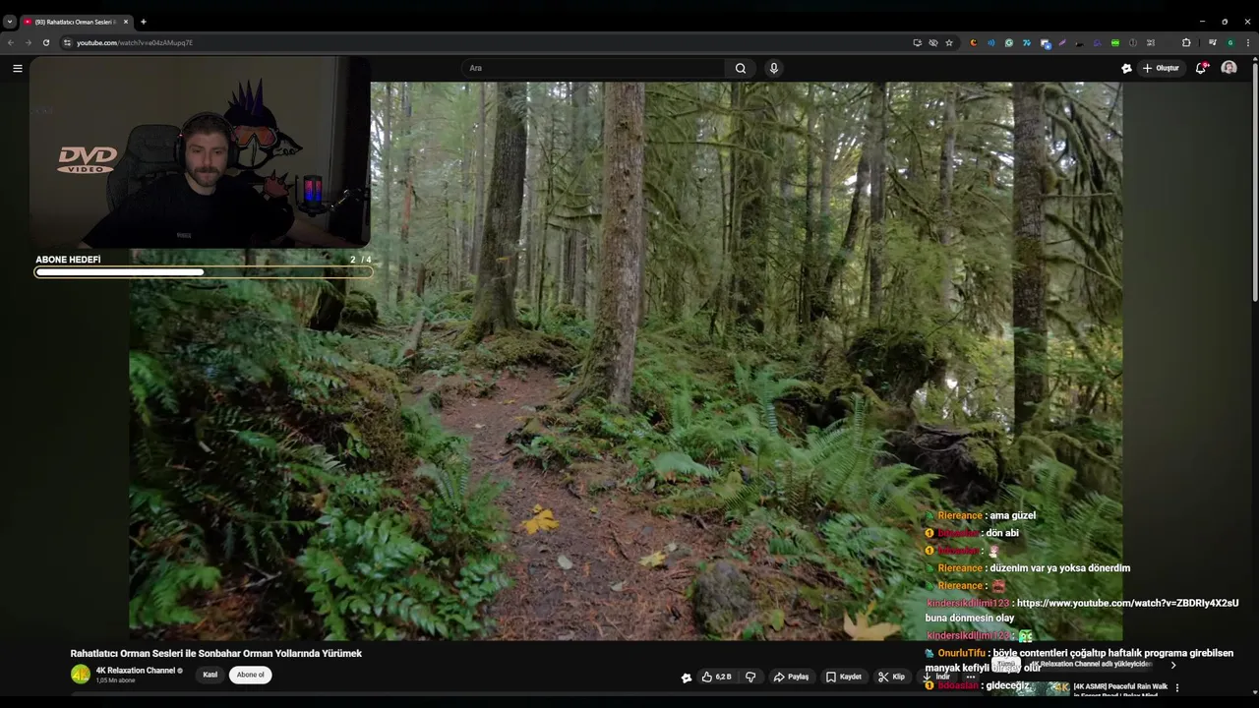Click the Katıl join button
The width and height of the screenshot is (1259, 708).
(x=210, y=675)
